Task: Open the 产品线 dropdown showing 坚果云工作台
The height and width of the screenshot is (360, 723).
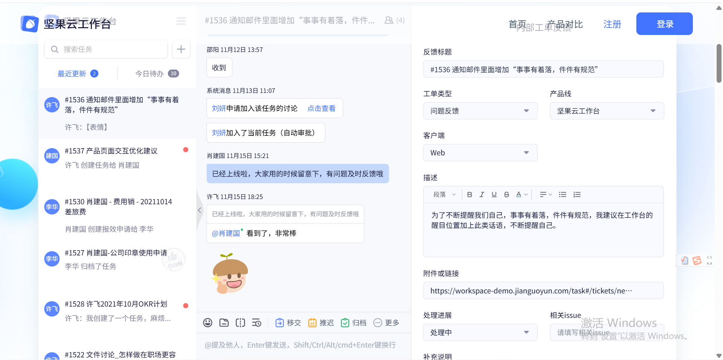Action: pos(607,111)
